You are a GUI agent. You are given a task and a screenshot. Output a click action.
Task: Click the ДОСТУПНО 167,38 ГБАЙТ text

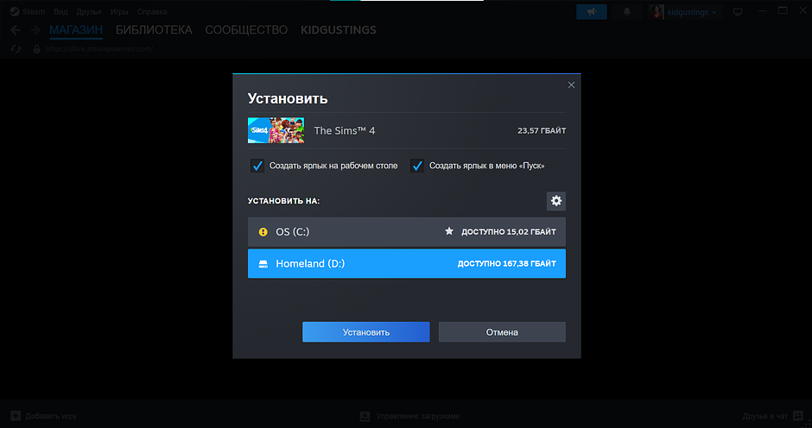pos(506,263)
